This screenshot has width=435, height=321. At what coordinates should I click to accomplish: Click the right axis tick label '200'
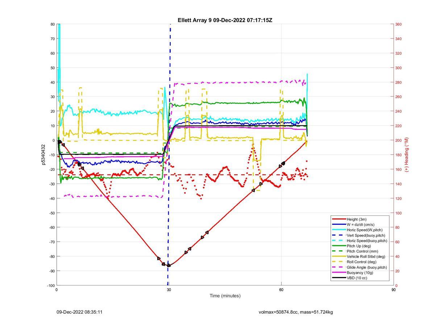398,140
